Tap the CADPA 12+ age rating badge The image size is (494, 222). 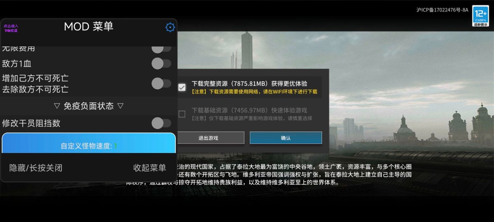coord(480,16)
